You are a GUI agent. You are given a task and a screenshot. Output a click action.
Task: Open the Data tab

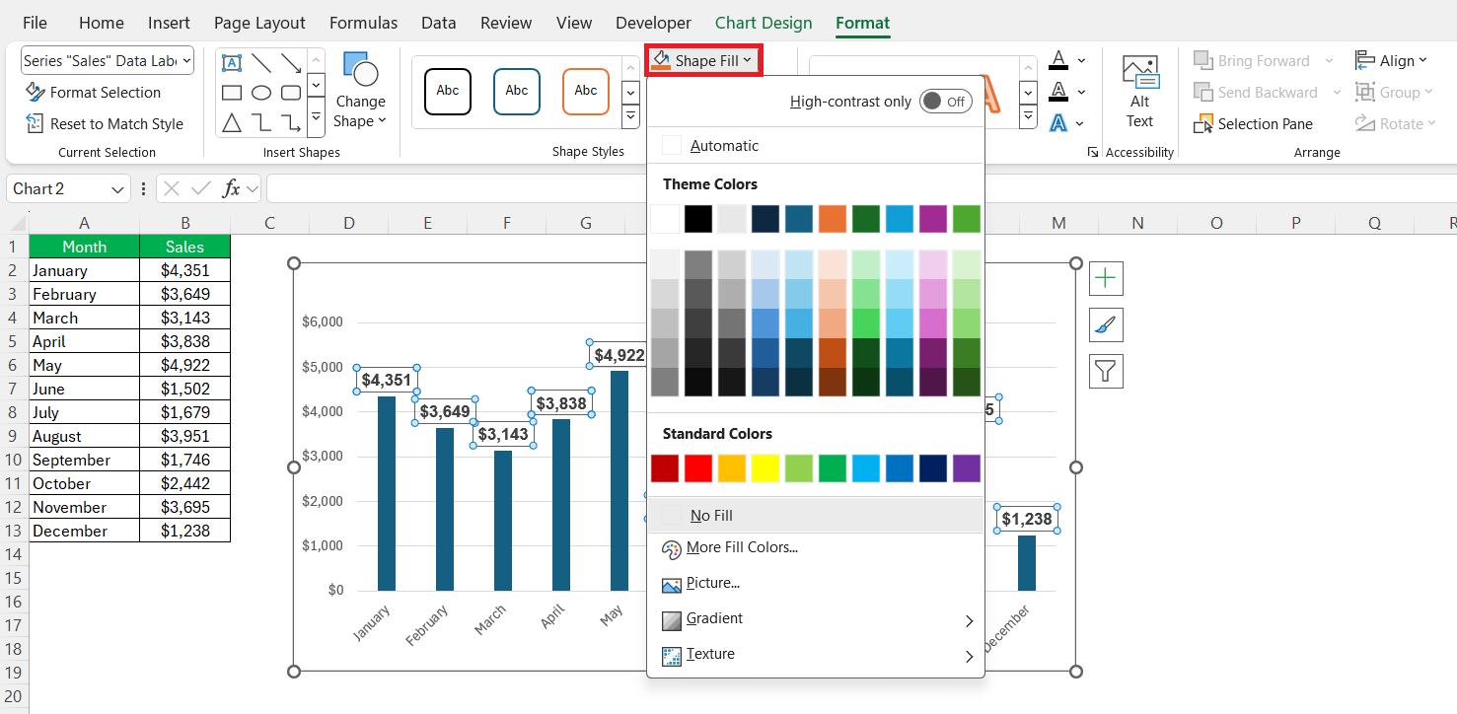(x=438, y=23)
